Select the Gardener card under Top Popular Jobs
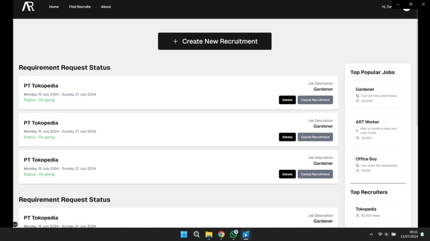Image resolution: width=430 pixels, height=241 pixels. point(378,95)
